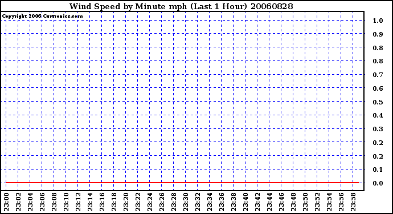Viewport: 393px width, 214px height.
Task: Click the 23:12 time label
Action: [78, 202]
